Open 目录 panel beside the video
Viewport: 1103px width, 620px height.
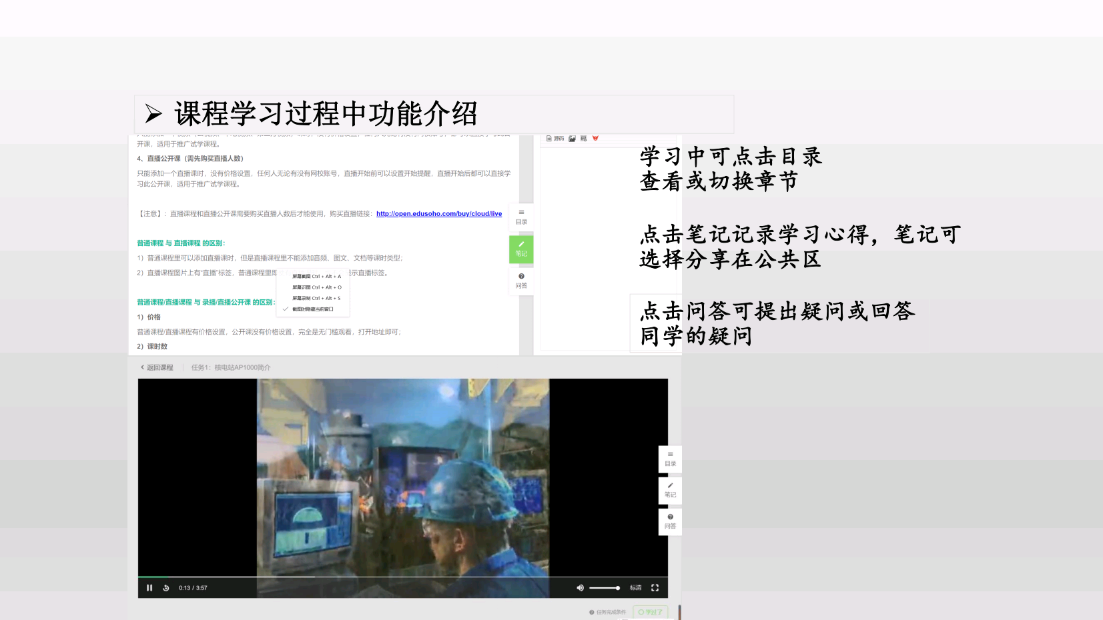click(670, 459)
